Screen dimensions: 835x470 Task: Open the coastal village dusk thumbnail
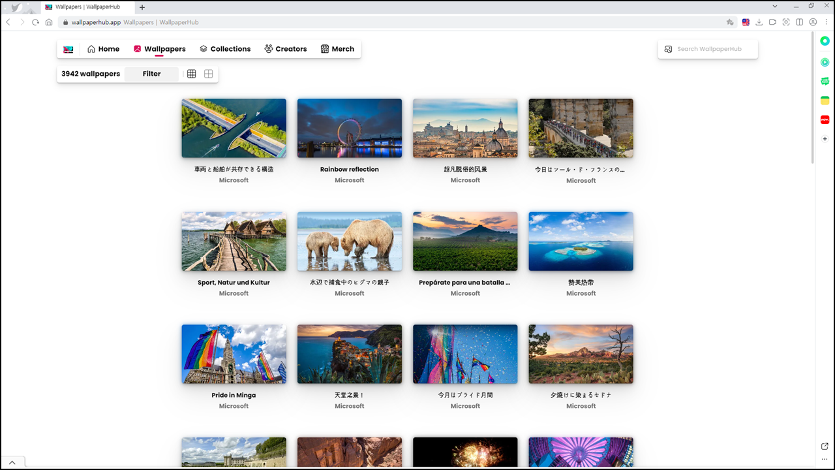(350, 354)
